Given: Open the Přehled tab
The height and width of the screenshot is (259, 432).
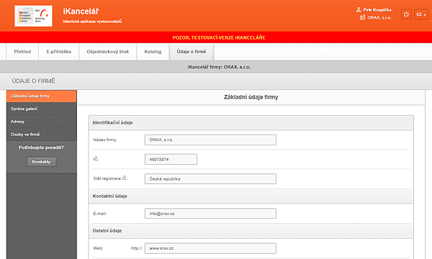Looking at the screenshot, I should pyautogui.click(x=22, y=52).
